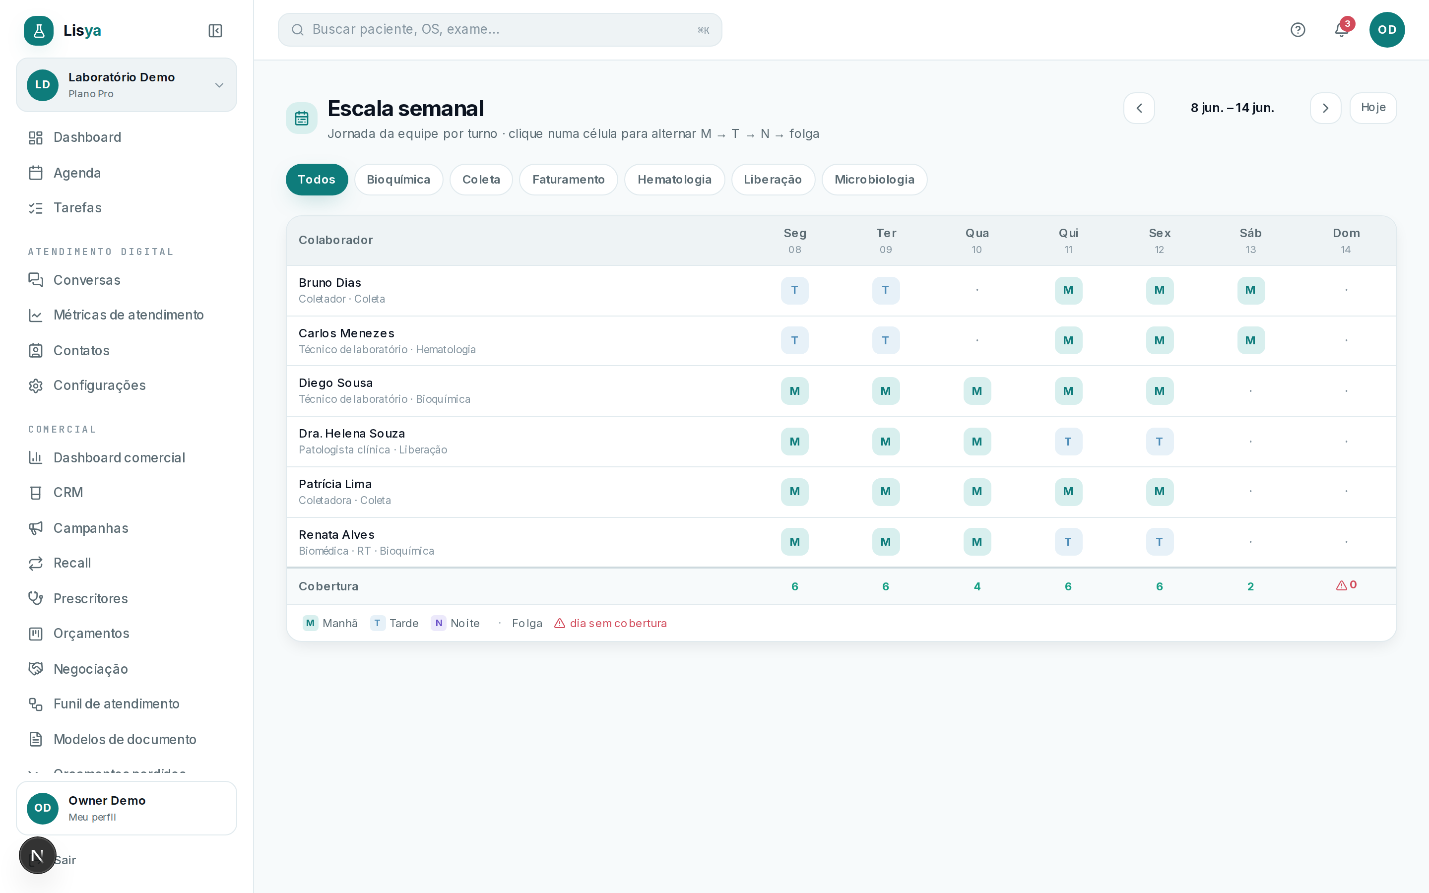This screenshot has width=1429, height=893.
Task: Go to previous week arrow
Action: tap(1138, 108)
